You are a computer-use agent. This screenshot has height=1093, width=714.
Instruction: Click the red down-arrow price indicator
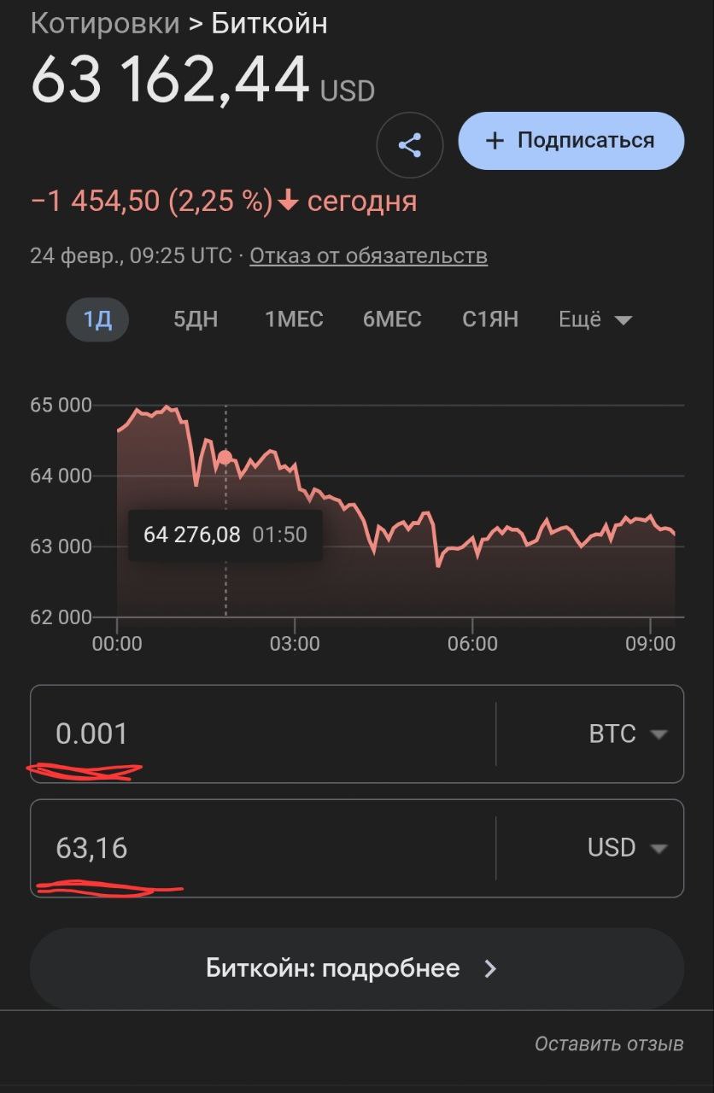pyautogui.click(x=289, y=202)
